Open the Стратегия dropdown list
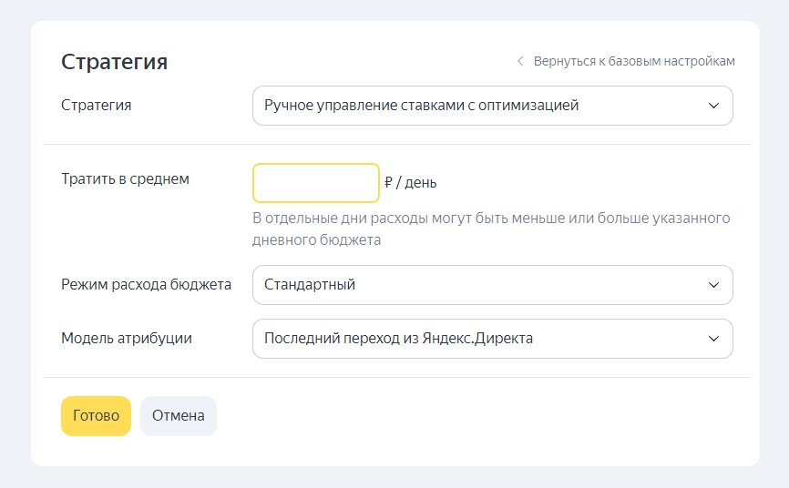The width and height of the screenshot is (789, 488). 492,106
